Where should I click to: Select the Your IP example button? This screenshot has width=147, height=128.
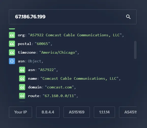tap(20, 112)
